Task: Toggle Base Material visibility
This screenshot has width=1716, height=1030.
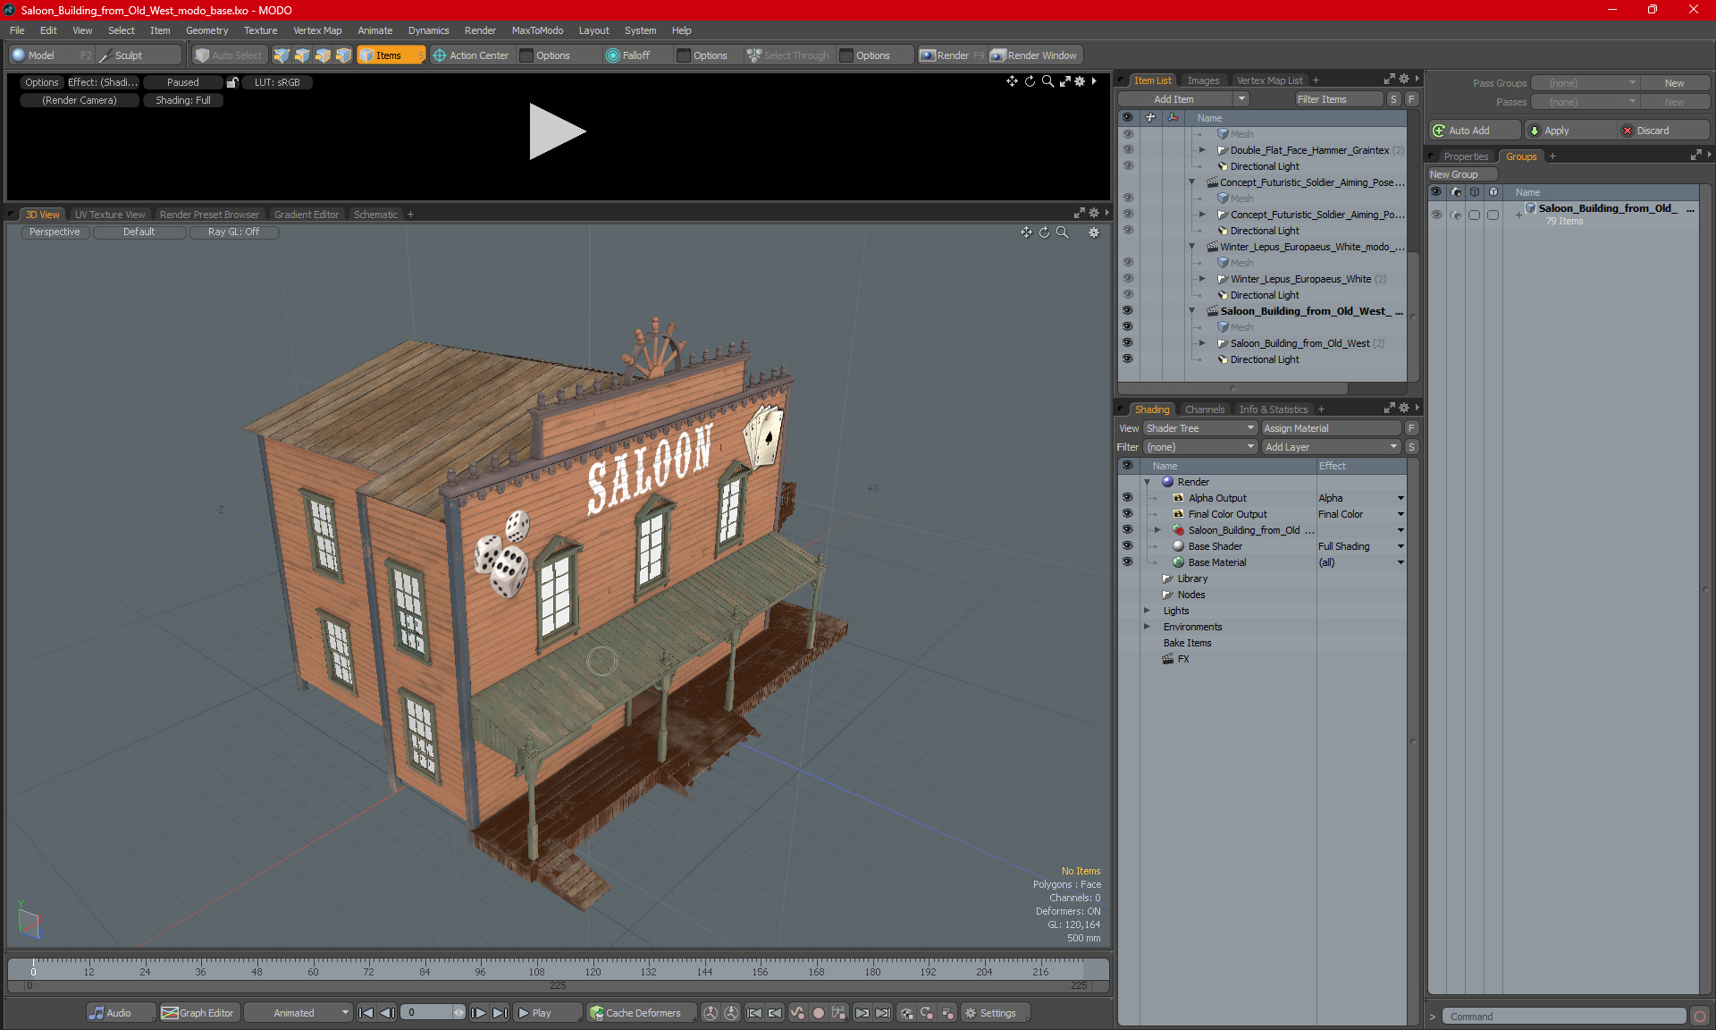Action: [1127, 562]
